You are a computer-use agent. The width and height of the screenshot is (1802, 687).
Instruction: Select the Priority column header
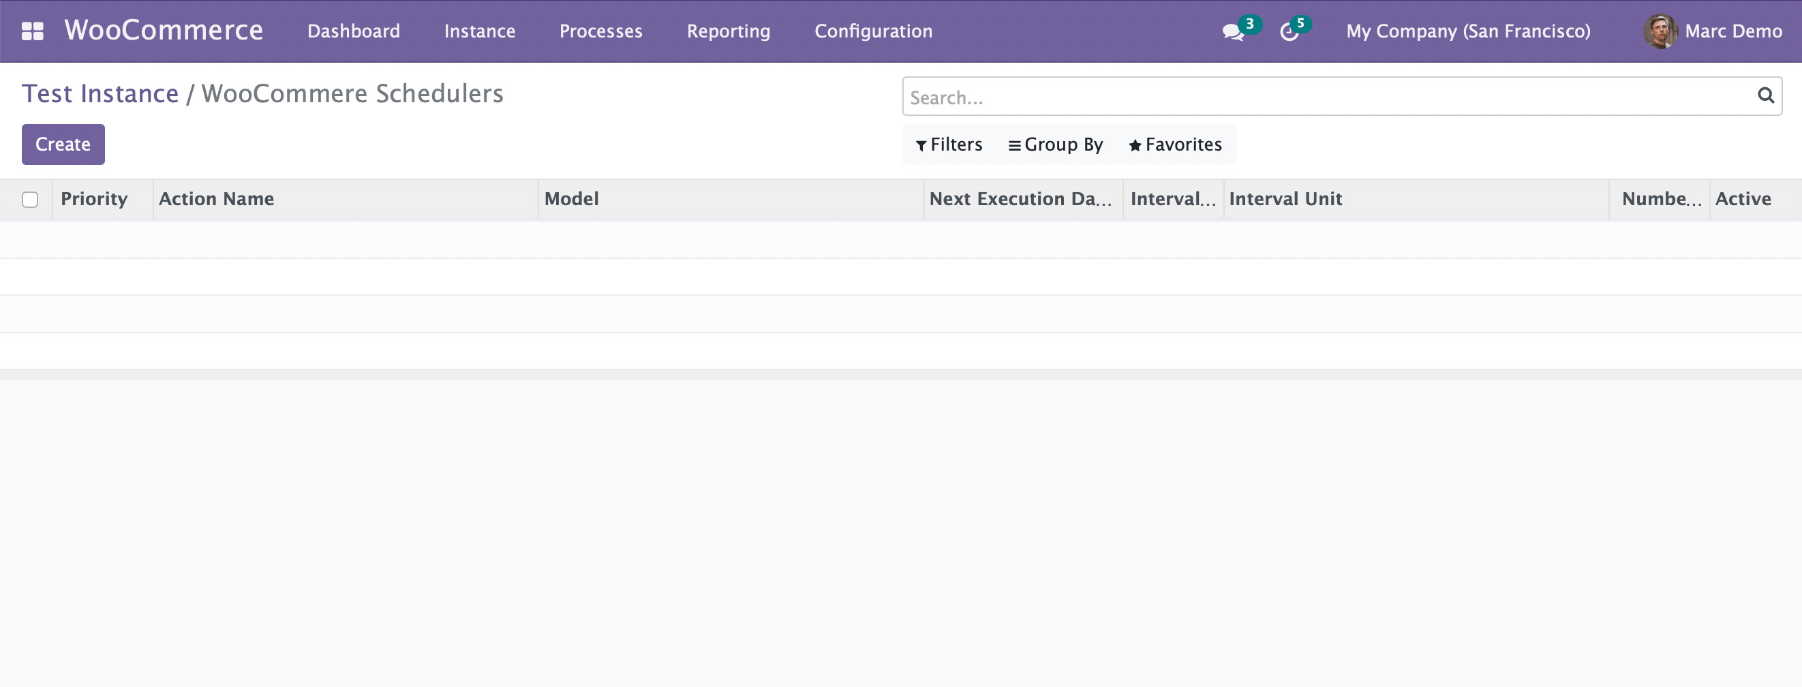[x=94, y=199]
